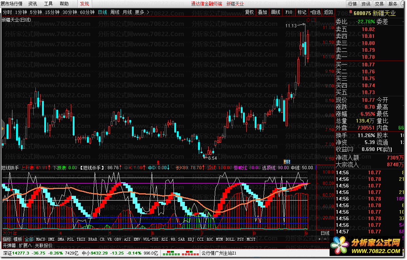Viewport: 407px width, 260px height.
Task: Click top-right 资讯 button
Action: pyautogui.click(x=366, y=4)
